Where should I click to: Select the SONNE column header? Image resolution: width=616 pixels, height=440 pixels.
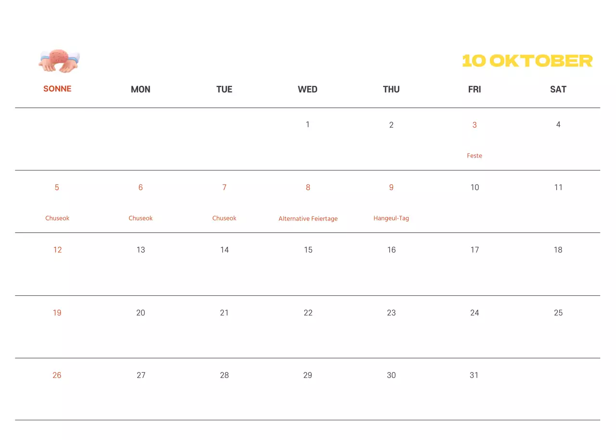point(57,89)
